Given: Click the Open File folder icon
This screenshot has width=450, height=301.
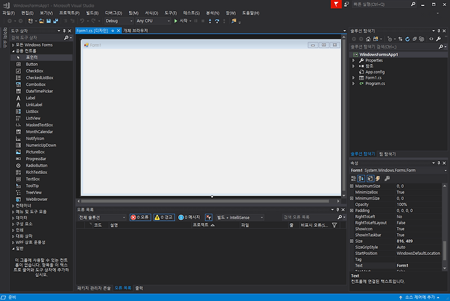Looking at the screenshot, I should (41, 21).
